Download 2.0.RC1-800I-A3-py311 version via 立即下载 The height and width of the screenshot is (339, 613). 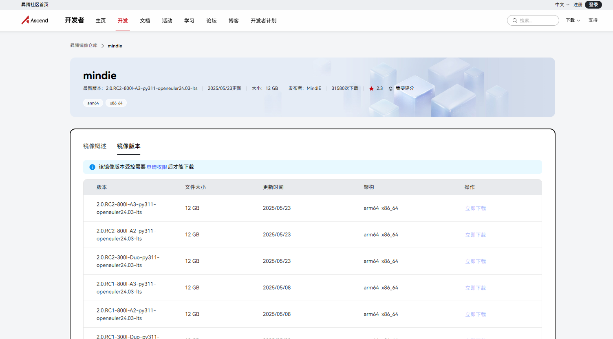(x=476, y=288)
